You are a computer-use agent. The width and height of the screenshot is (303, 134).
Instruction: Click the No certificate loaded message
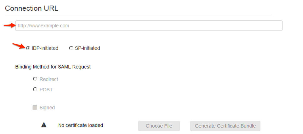pyautogui.click(x=81, y=125)
